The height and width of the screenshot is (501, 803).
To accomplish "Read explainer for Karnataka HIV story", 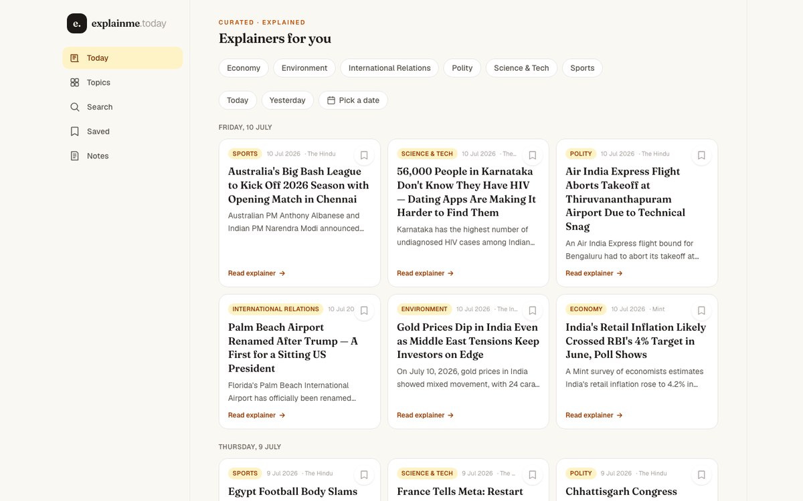I will tap(426, 273).
